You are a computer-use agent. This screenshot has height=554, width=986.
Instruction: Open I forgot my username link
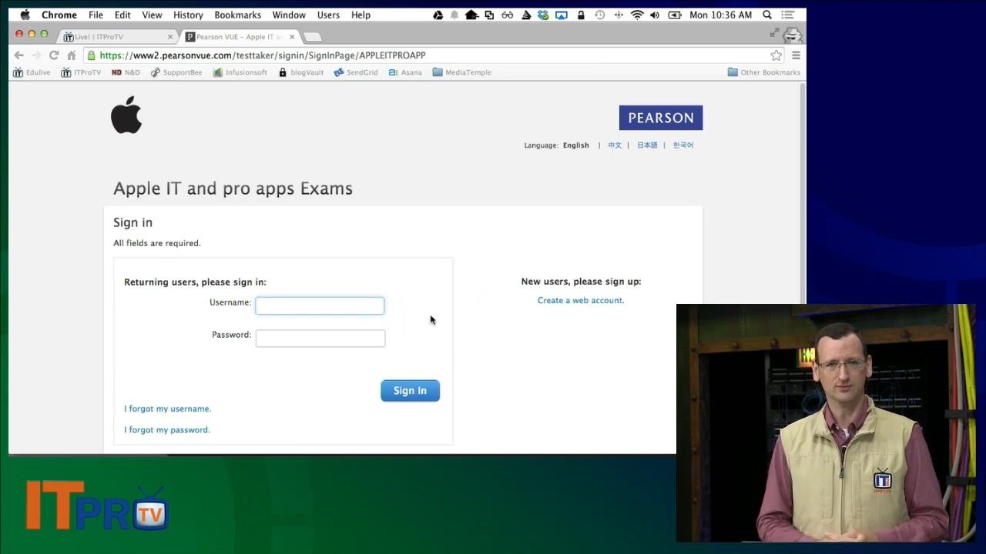[167, 409]
